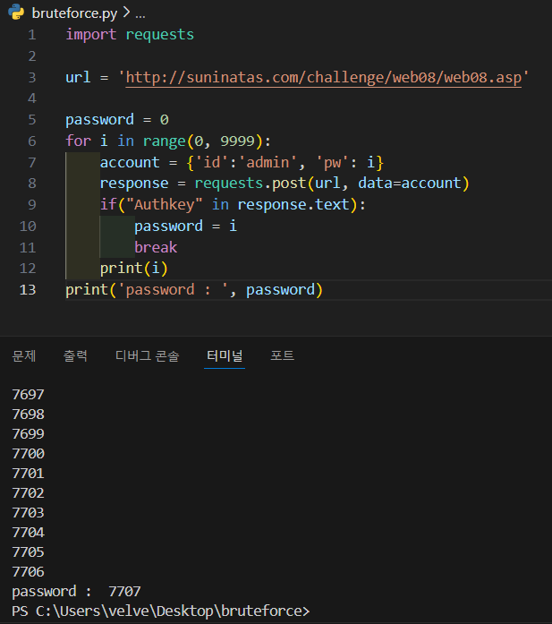Click 'response.text' on line 9
Image resolution: width=552 pixels, height=624 pixels.
[293, 204]
